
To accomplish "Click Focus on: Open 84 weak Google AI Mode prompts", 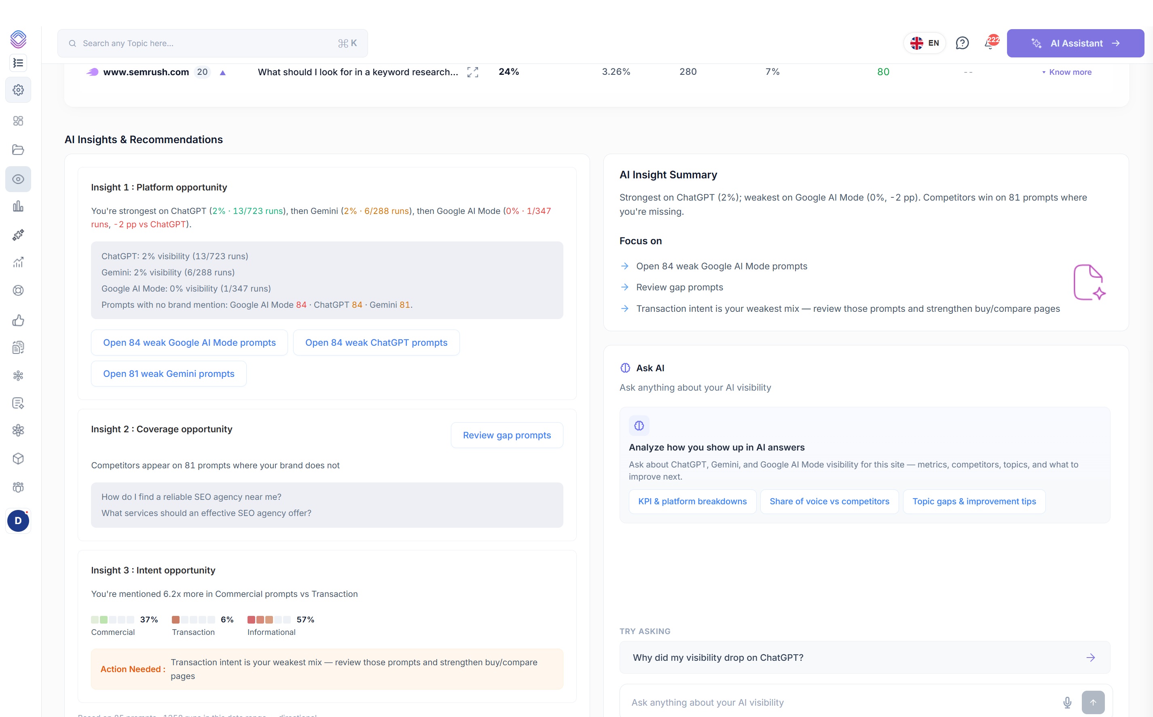I will [x=721, y=266].
